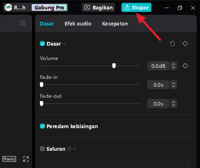
Task: Open the Efek audio tab
Action: tap(78, 24)
